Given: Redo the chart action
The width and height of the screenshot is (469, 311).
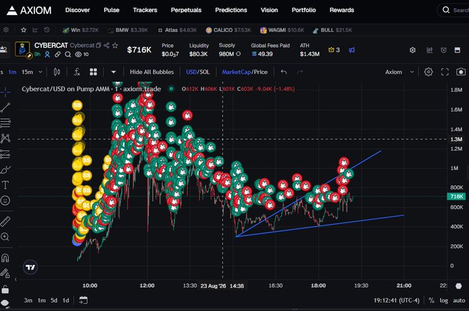Looking at the screenshot, I should (300, 72).
